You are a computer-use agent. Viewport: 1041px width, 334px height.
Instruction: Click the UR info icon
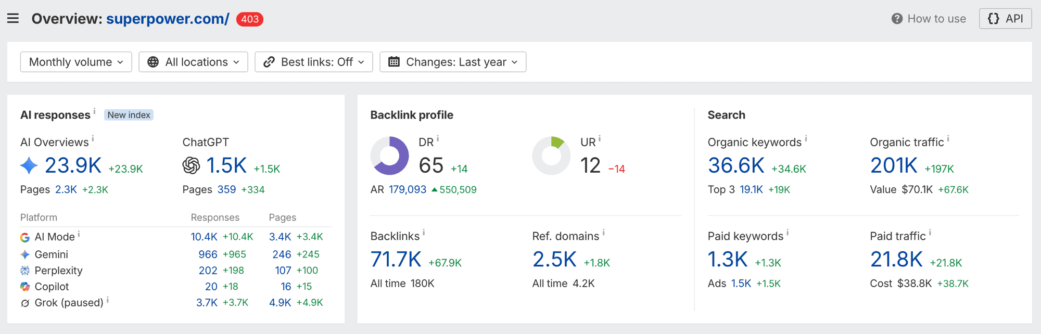pos(600,138)
